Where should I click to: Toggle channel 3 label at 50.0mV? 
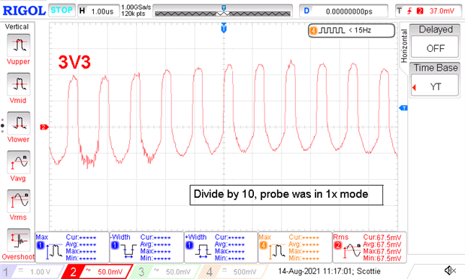point(165,271)
